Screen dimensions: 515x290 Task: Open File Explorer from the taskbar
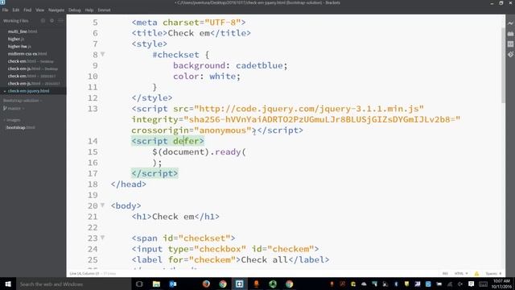(x=156, y=284)
